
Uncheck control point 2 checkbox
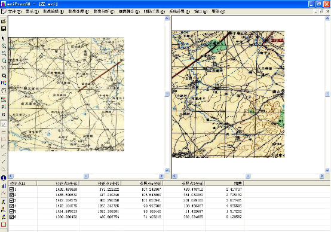pos(11,195)
